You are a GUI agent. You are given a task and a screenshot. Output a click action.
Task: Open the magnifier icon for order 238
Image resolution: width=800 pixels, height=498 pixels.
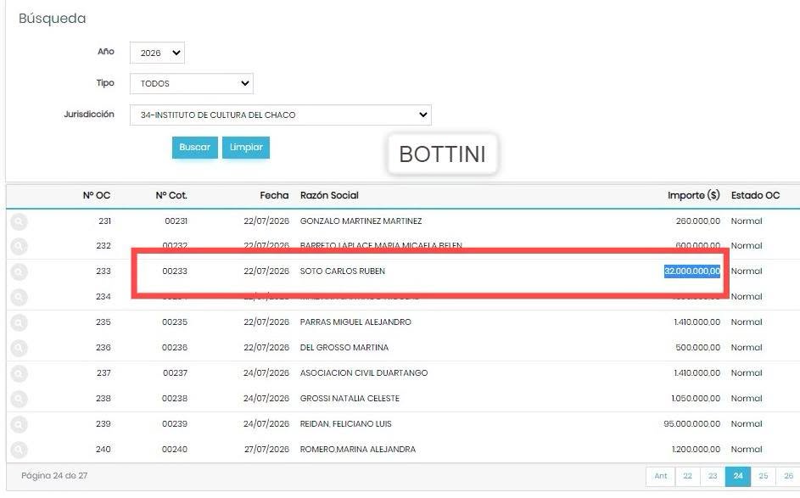coord(19,399)
